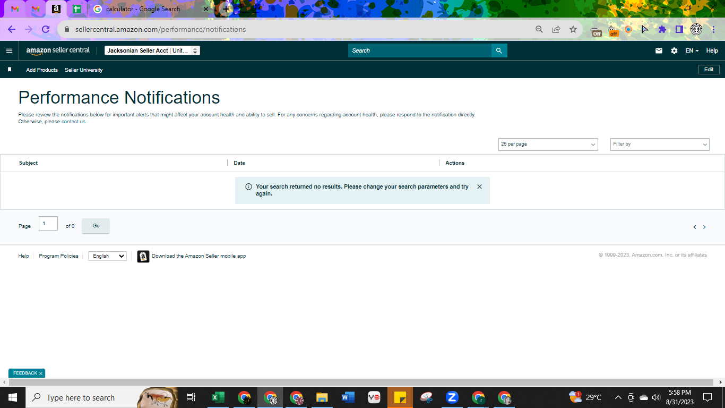Click the browser forward arrow

(29, 29)
